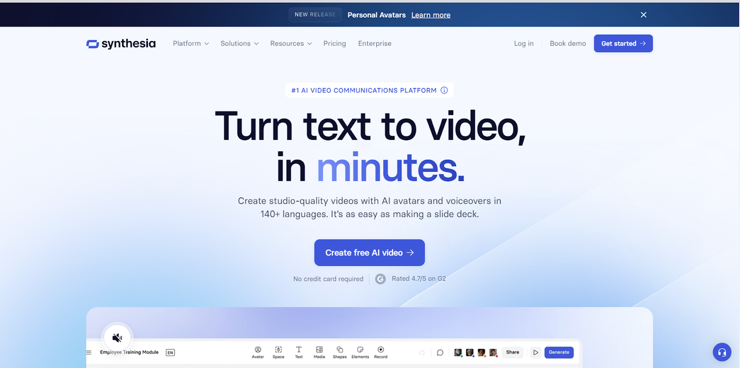Unmute the demo video sound
Image resolution: width=740 pixels, height=368 pixels.
117,337
